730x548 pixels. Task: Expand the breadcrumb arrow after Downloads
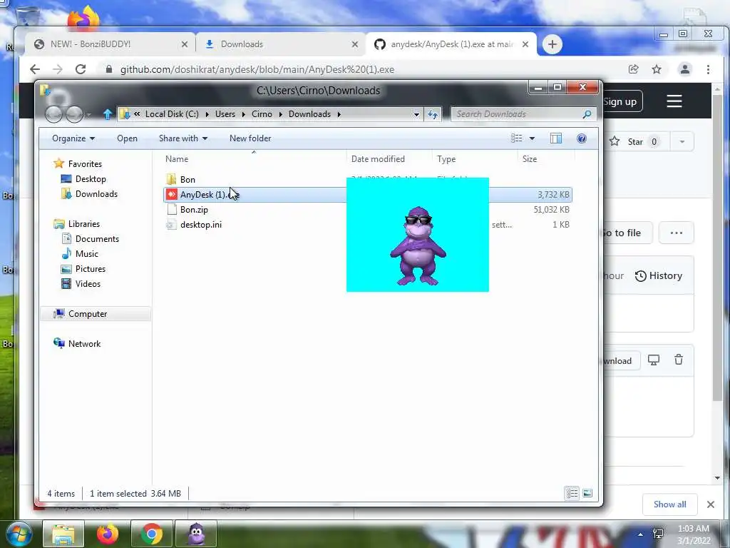pyautogui.click(x=339, y=114)
